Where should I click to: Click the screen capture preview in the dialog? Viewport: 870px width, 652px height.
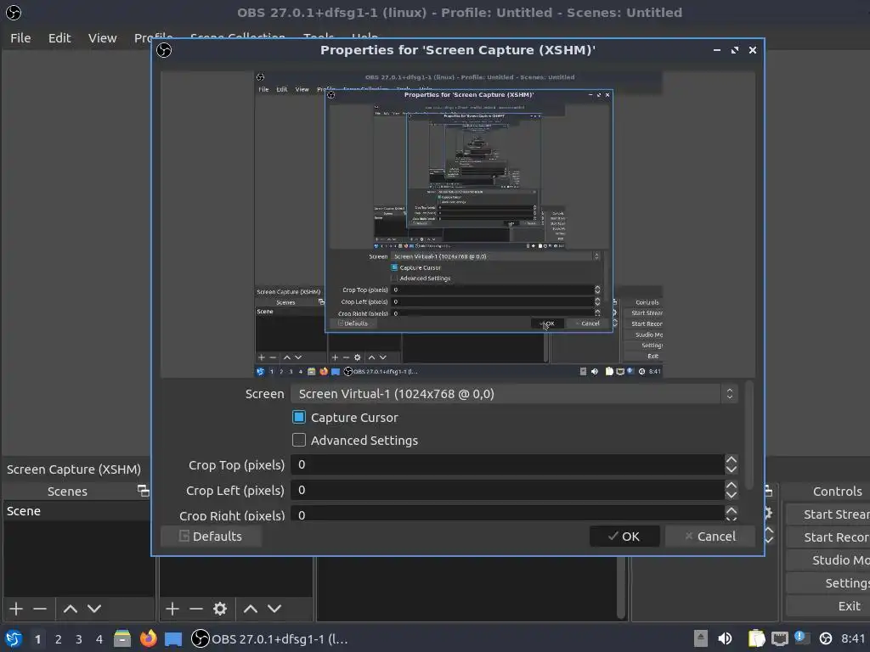tap(458, 224)
